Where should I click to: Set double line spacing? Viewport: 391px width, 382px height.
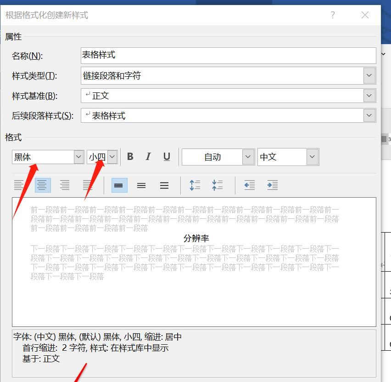point(164,185)
